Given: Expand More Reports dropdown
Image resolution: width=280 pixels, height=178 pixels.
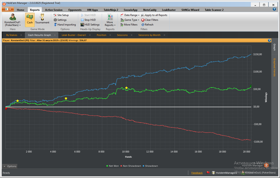Looking at the screenshot, I should tap(110, 20).
